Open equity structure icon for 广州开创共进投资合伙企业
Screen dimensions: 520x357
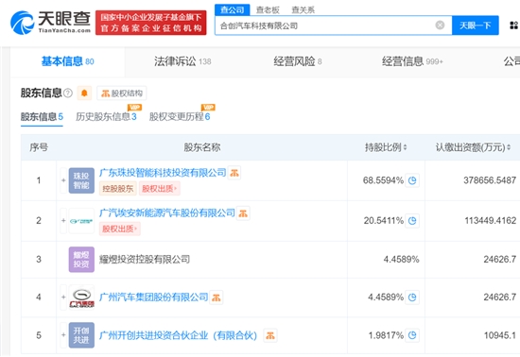(270, 335)
